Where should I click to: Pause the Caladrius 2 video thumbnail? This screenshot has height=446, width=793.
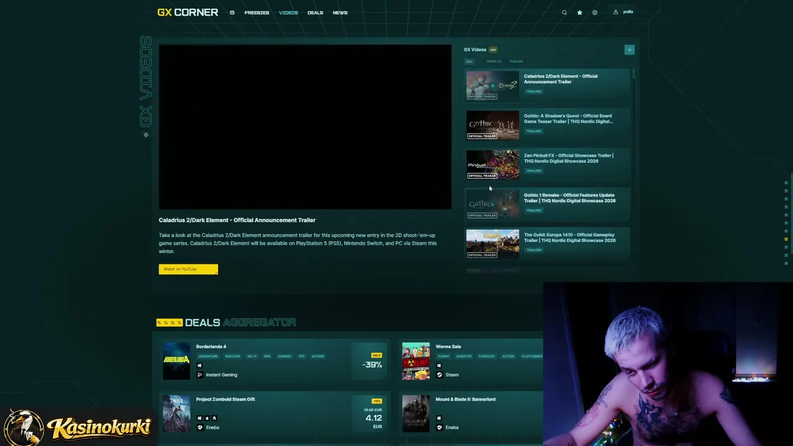(493, 85)
